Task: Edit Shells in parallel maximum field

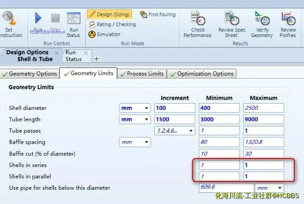Action: (x=264, y=177)
